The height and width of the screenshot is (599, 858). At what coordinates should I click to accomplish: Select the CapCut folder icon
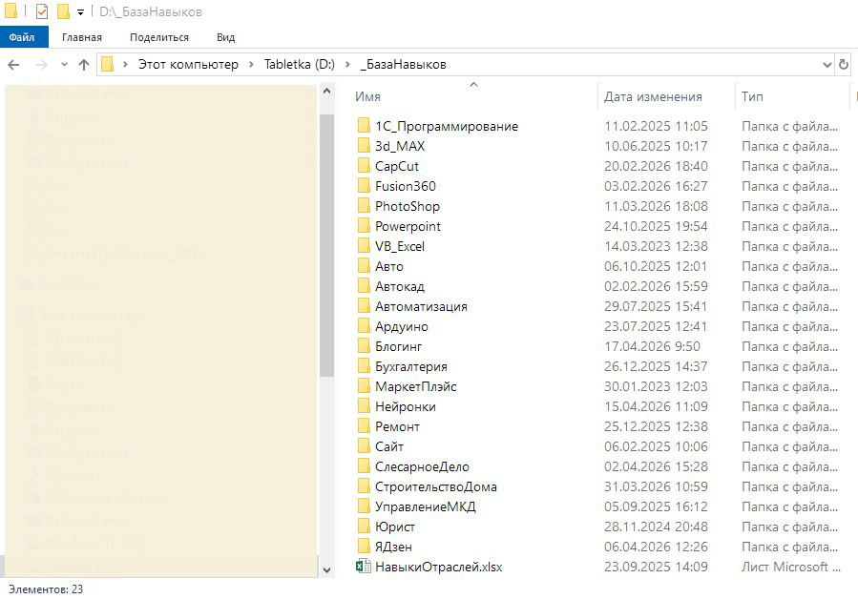coord(364,166)
